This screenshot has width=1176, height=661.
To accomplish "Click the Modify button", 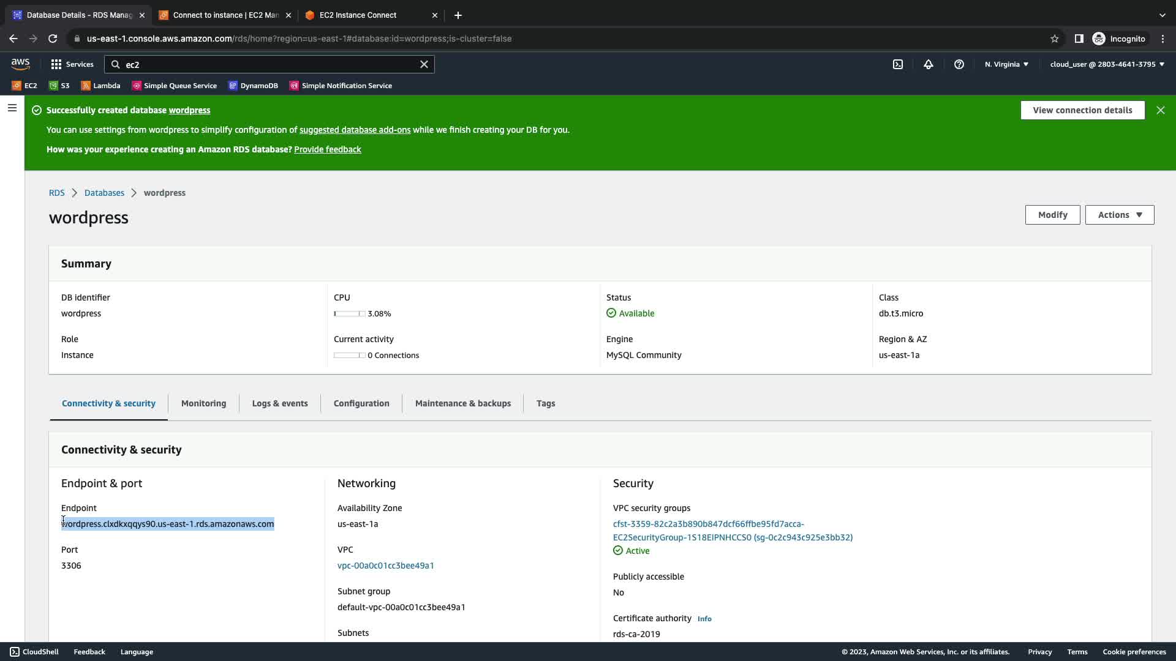I will (x=1052, y=215).
